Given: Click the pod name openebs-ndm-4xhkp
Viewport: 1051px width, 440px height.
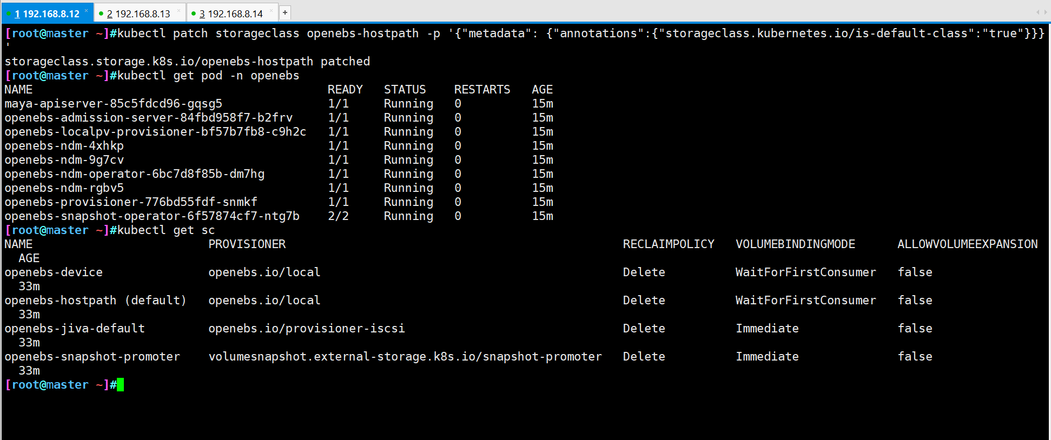Looking at the screenshot, I should point(64,146).
